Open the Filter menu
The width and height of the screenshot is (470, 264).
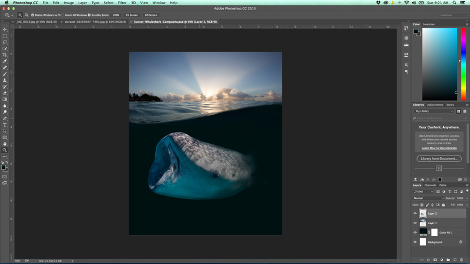pyautogui.click(x=122, y=3)
